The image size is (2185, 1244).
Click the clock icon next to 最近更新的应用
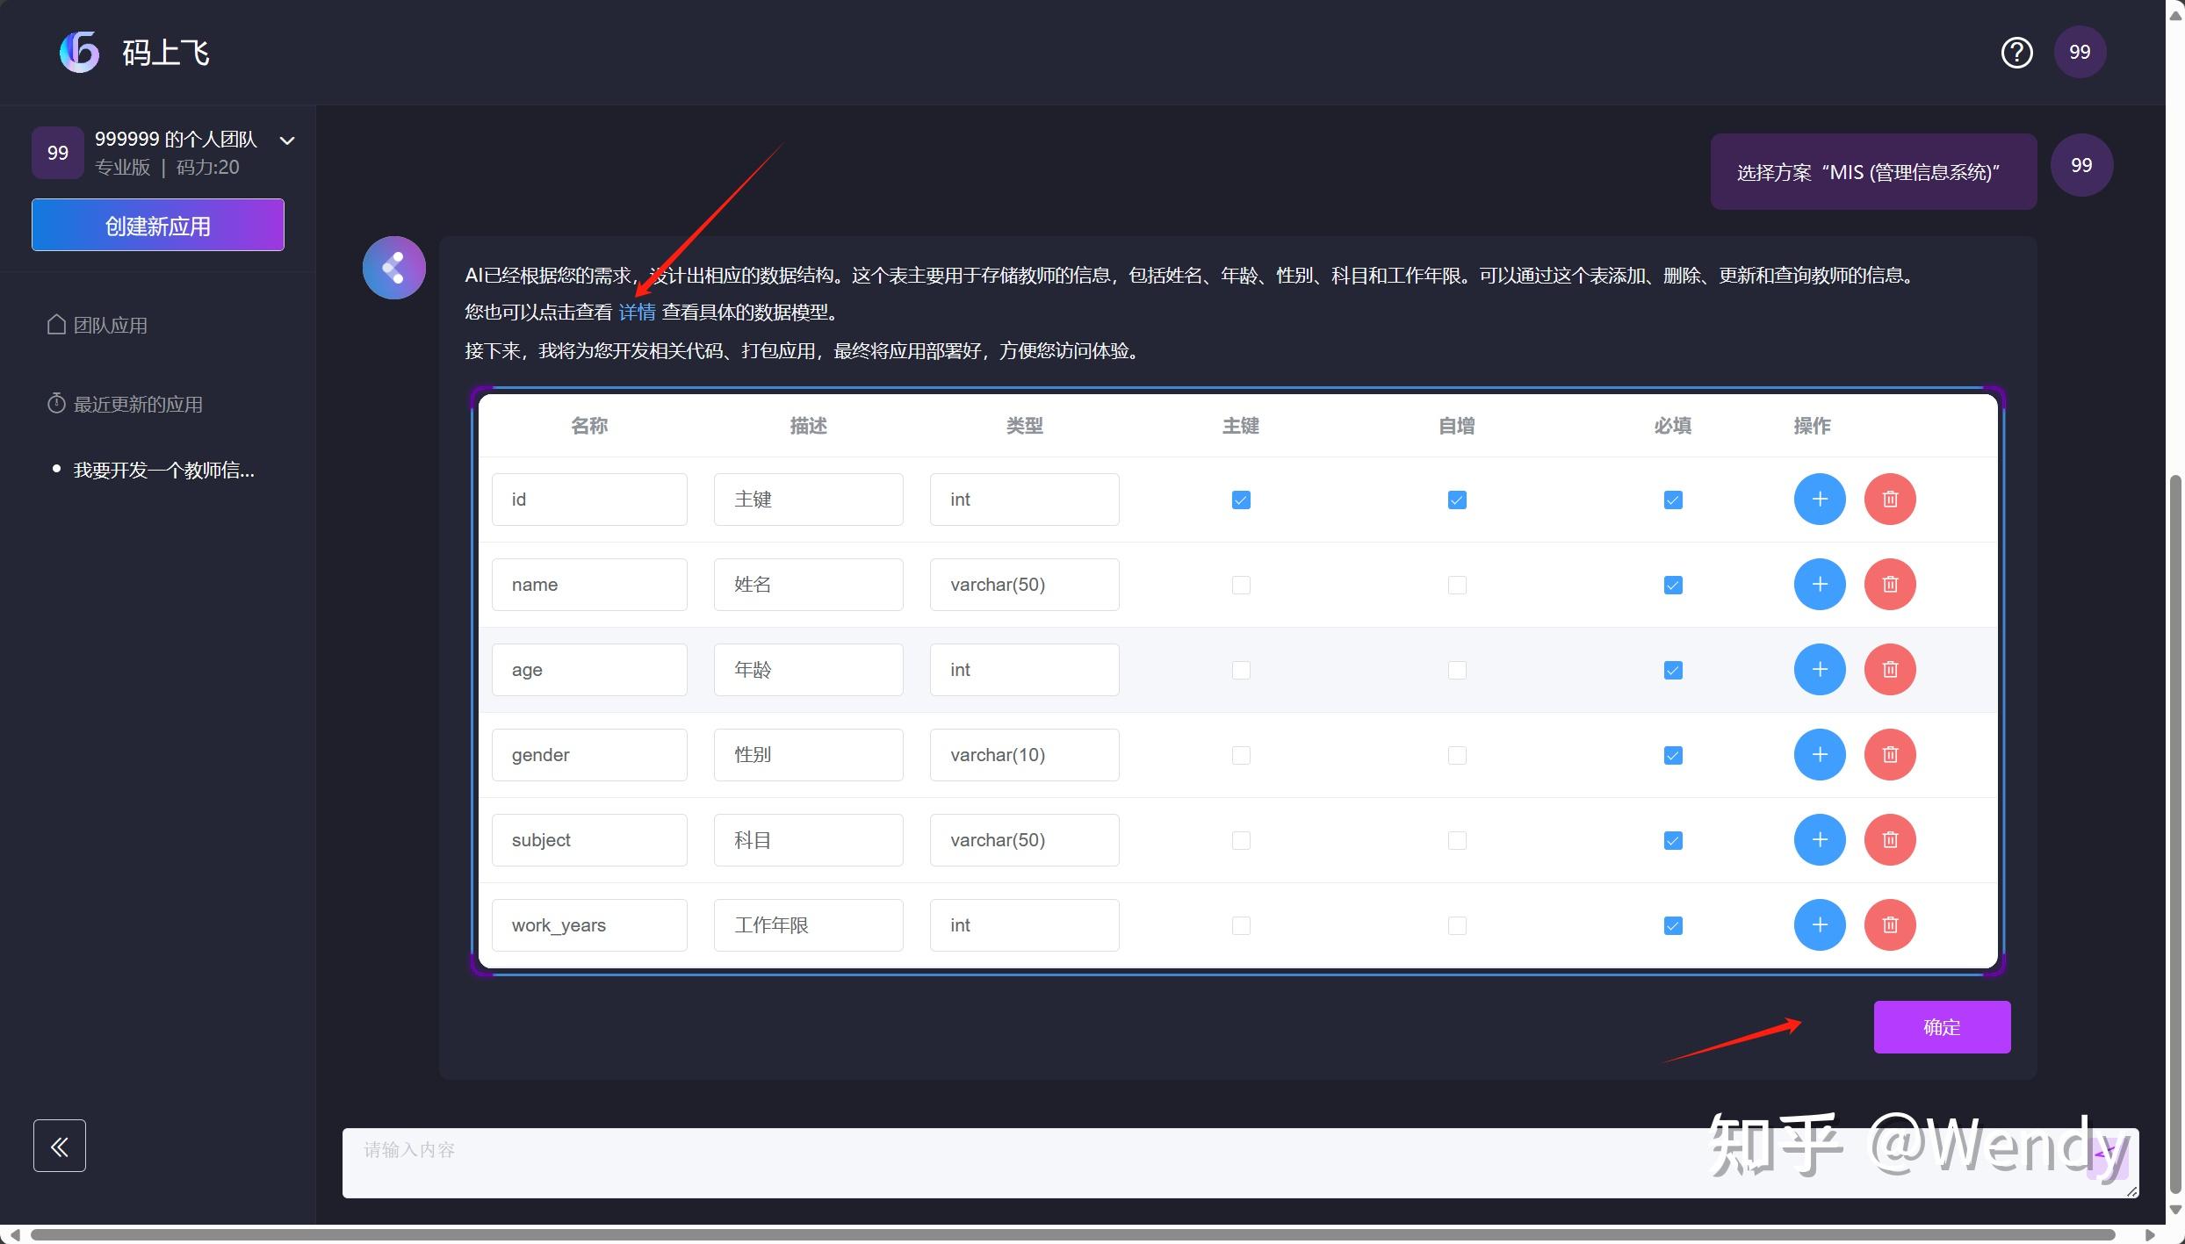54,403
